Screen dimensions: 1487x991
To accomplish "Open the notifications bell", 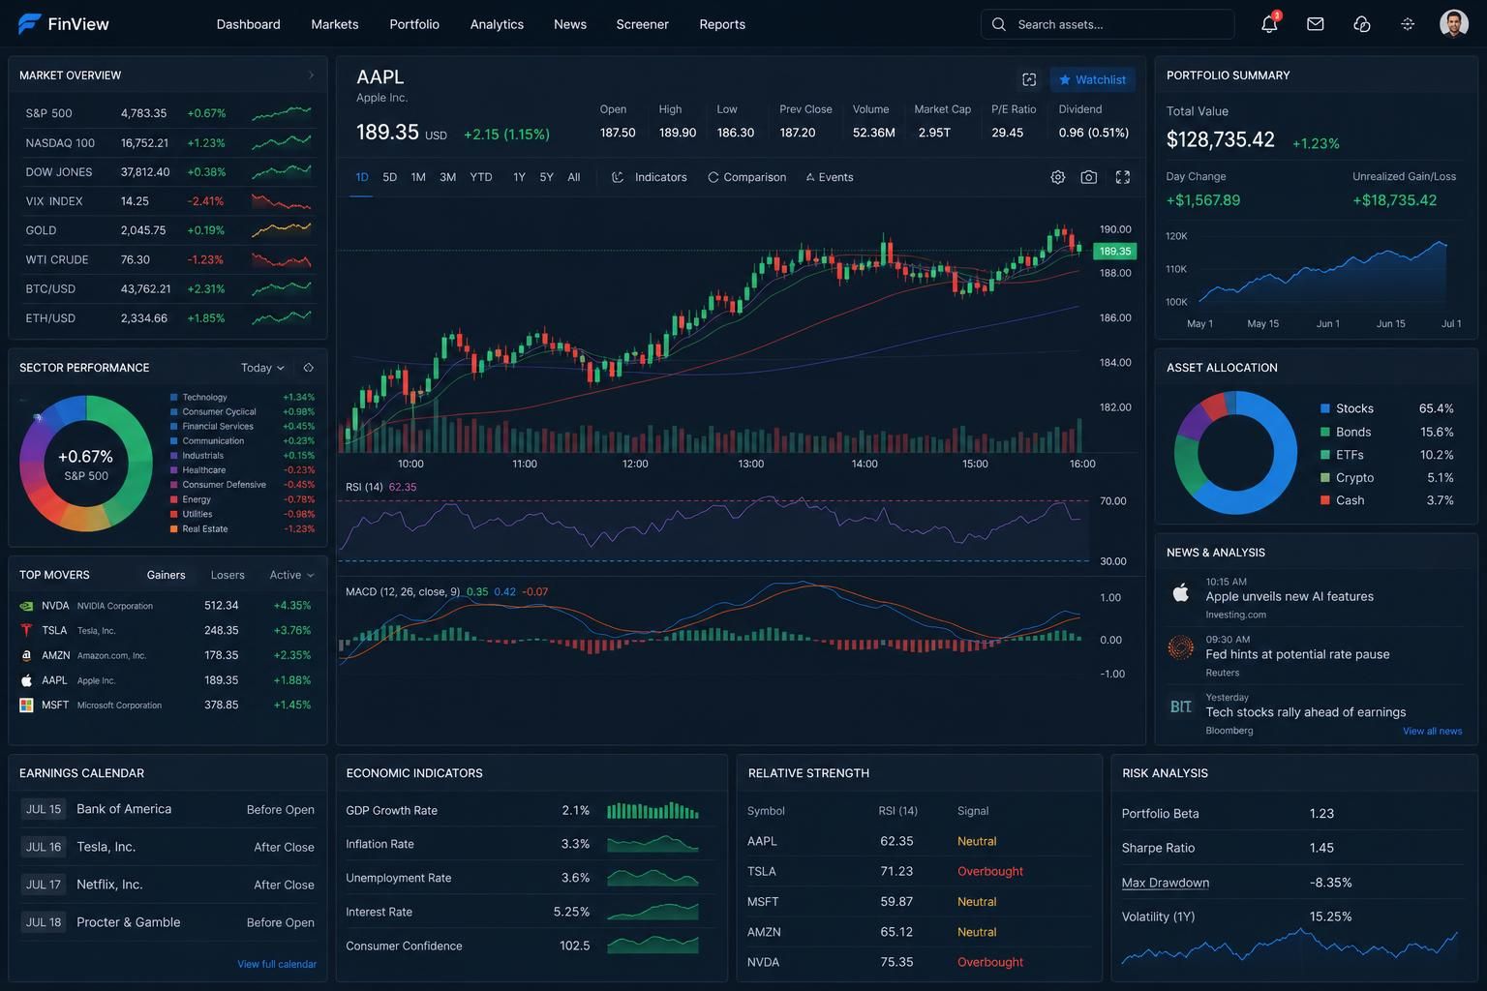I will [x=1269, y=24].
